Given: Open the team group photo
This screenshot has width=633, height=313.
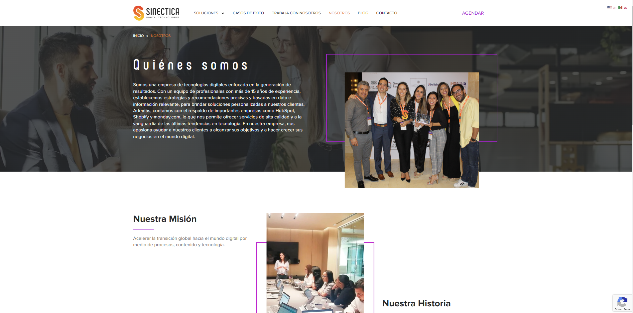Looking at the screenshot, I should point(412,130).
